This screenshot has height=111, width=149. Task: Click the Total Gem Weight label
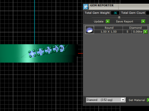97,13
